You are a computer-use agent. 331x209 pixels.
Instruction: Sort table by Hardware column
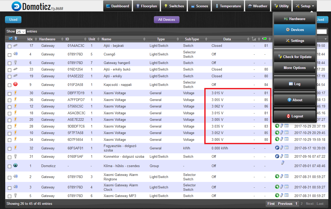click(x=51, y=39)
